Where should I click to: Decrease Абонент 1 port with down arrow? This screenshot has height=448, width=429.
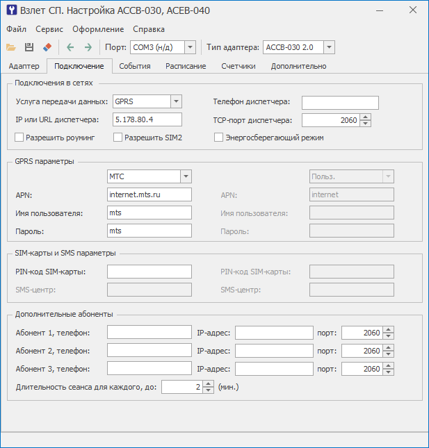388,336
